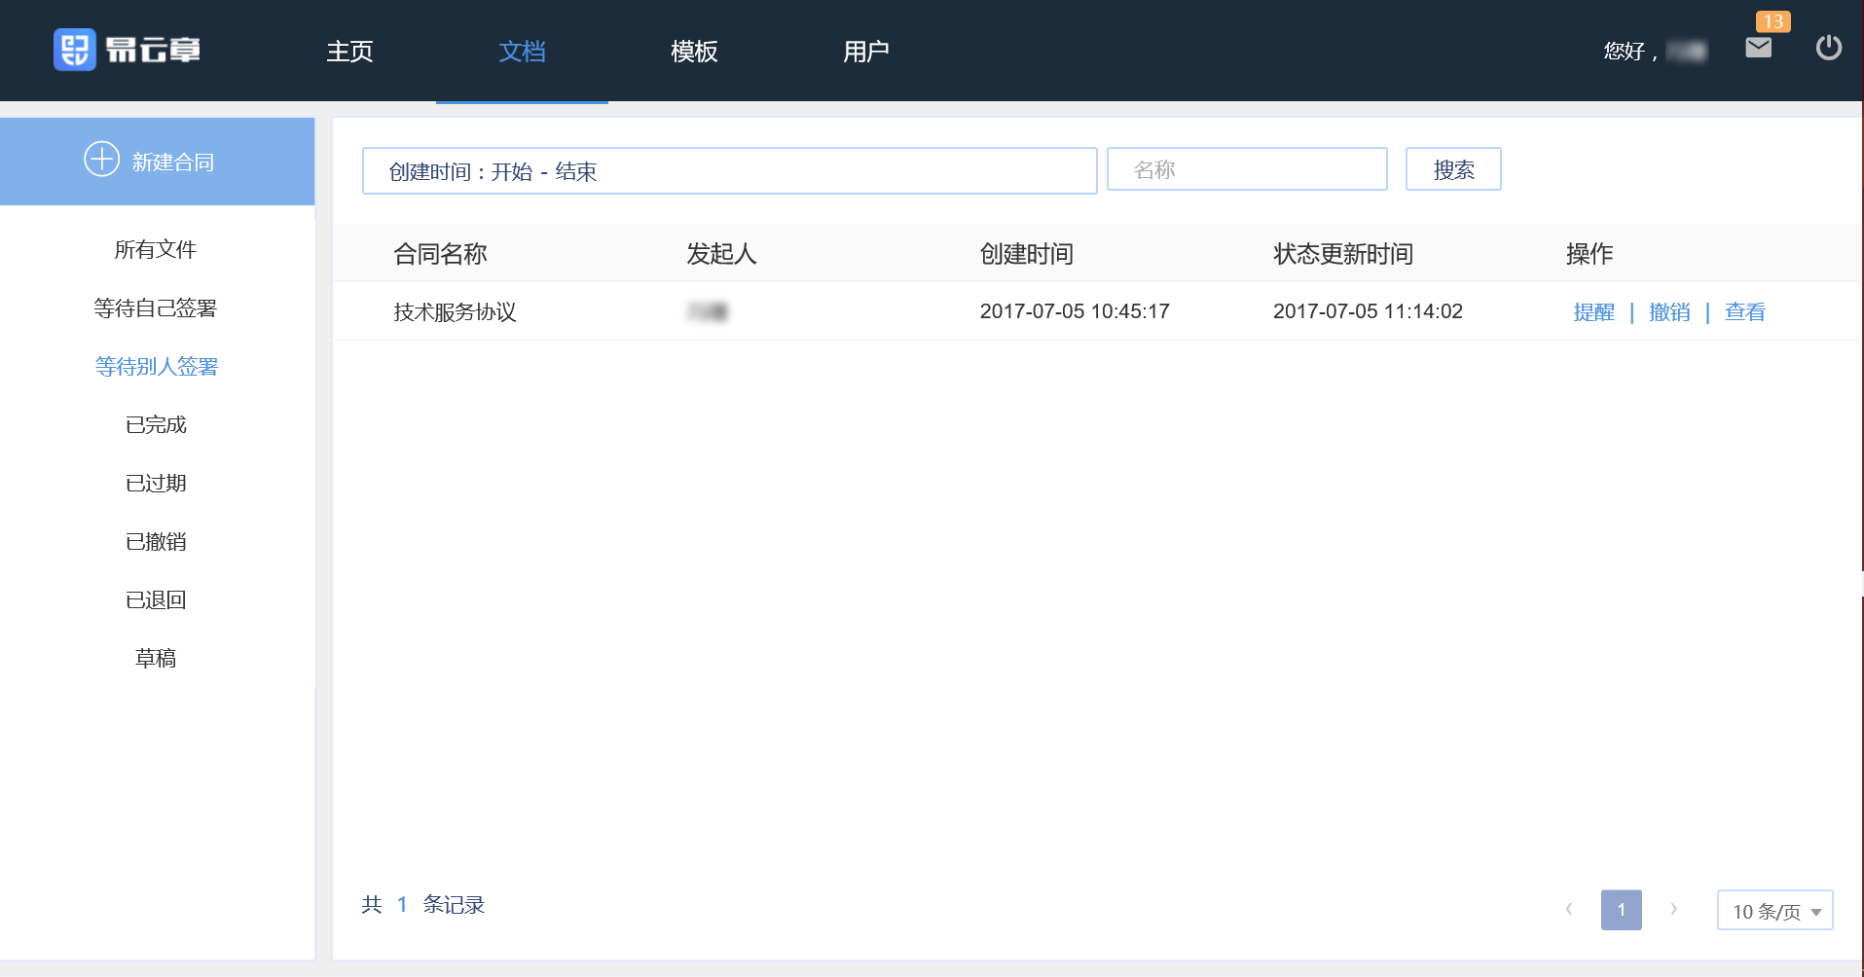Click the 易云章 logo icon
This screenshot has width=1864, height=977.
[x=74, y=50]
